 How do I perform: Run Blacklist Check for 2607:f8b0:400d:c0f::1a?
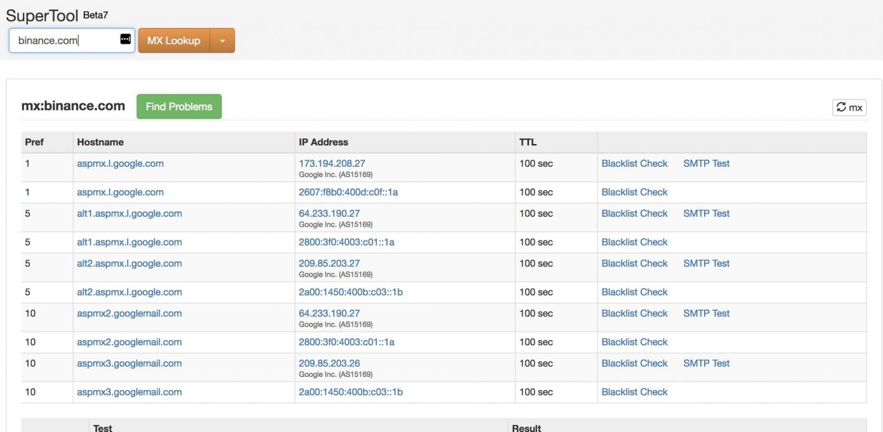[634, 192]
